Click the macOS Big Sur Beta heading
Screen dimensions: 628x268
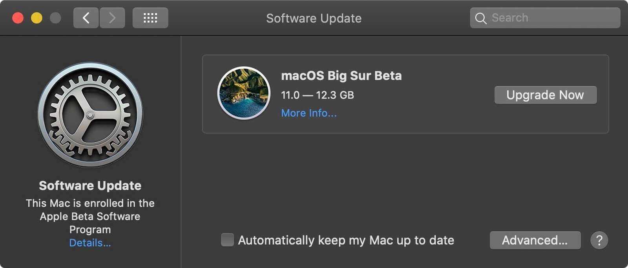click(341, 75)
